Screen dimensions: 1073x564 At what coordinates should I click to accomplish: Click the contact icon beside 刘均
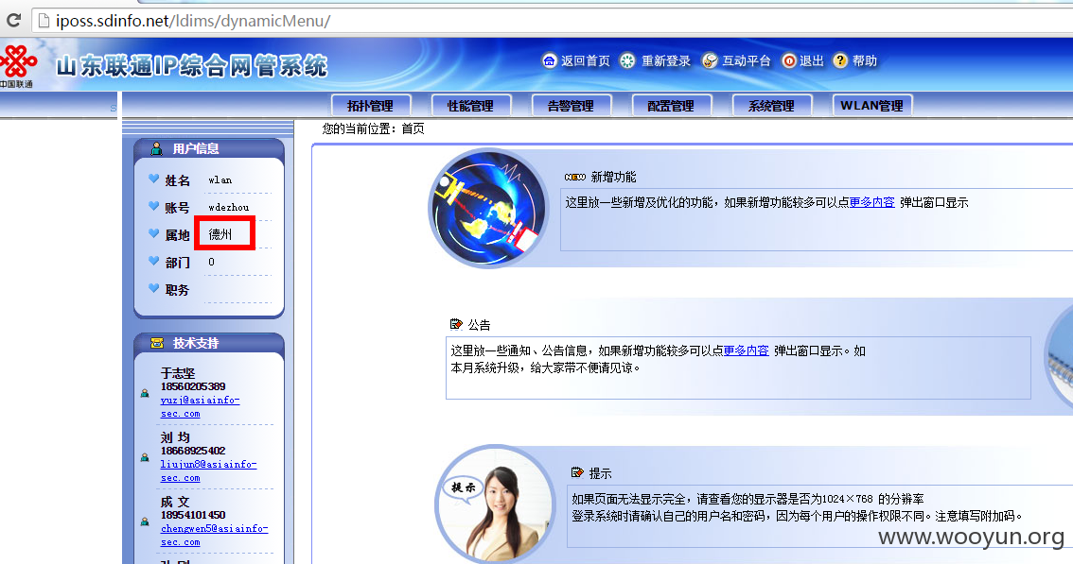[145, 457]
